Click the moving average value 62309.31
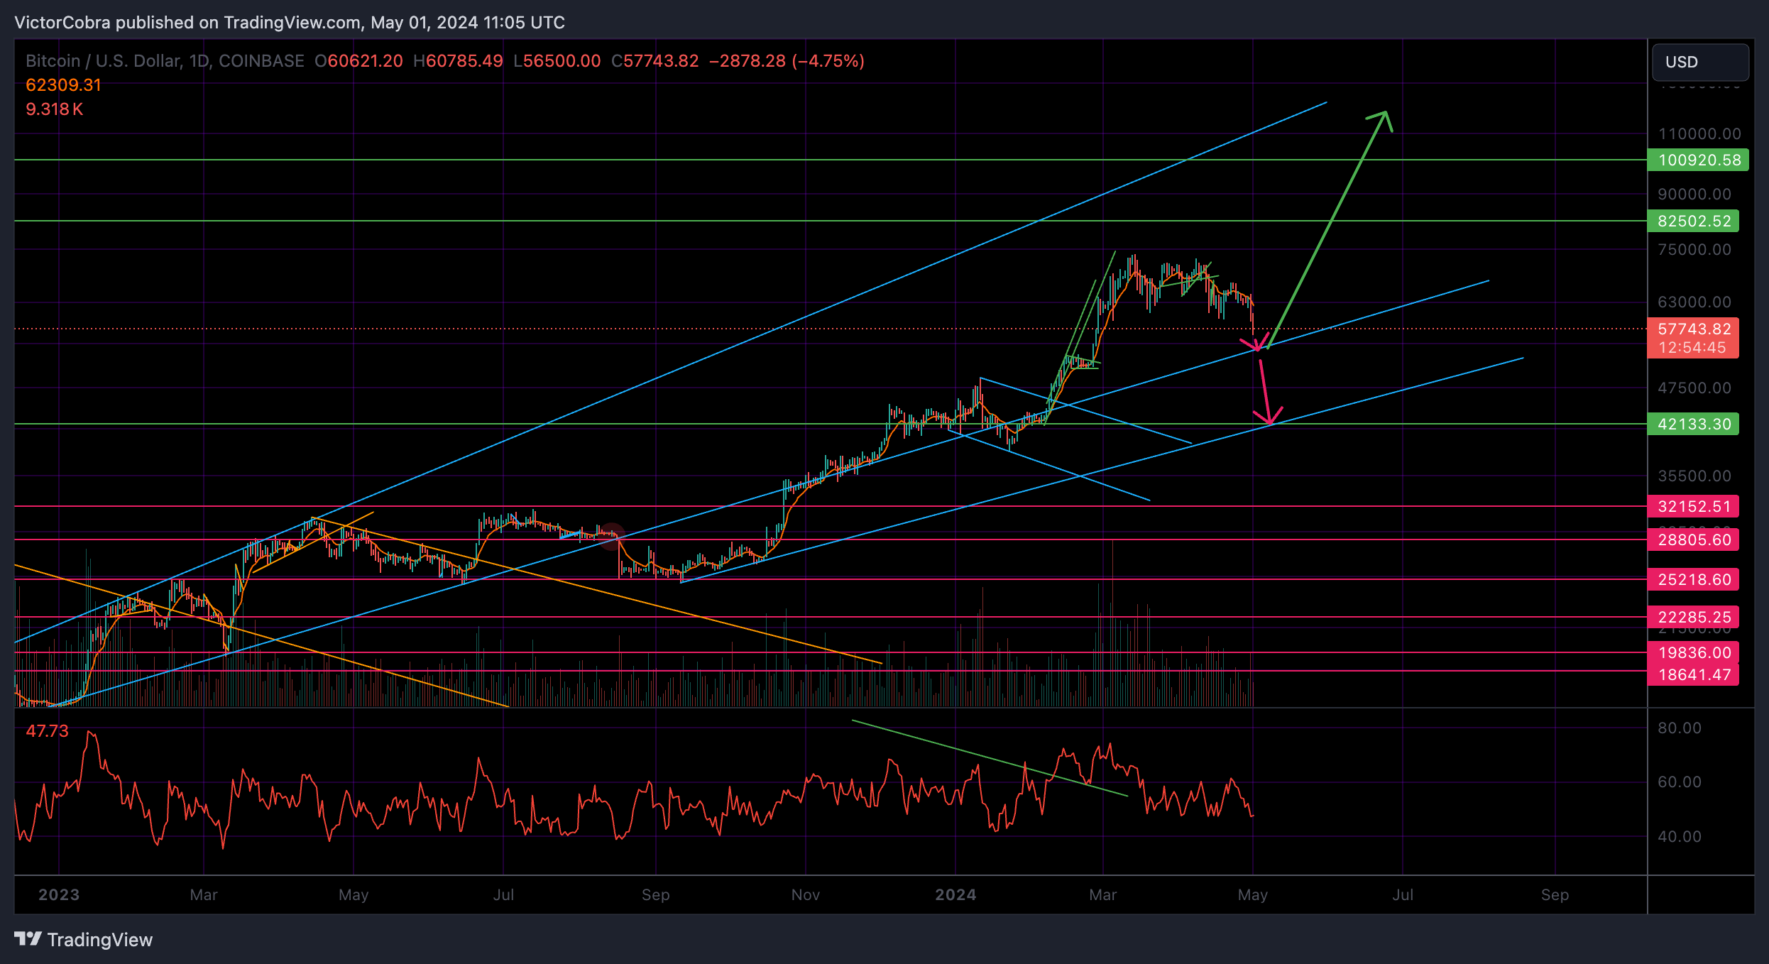The image size is (1769, 964). pos(63,85)
